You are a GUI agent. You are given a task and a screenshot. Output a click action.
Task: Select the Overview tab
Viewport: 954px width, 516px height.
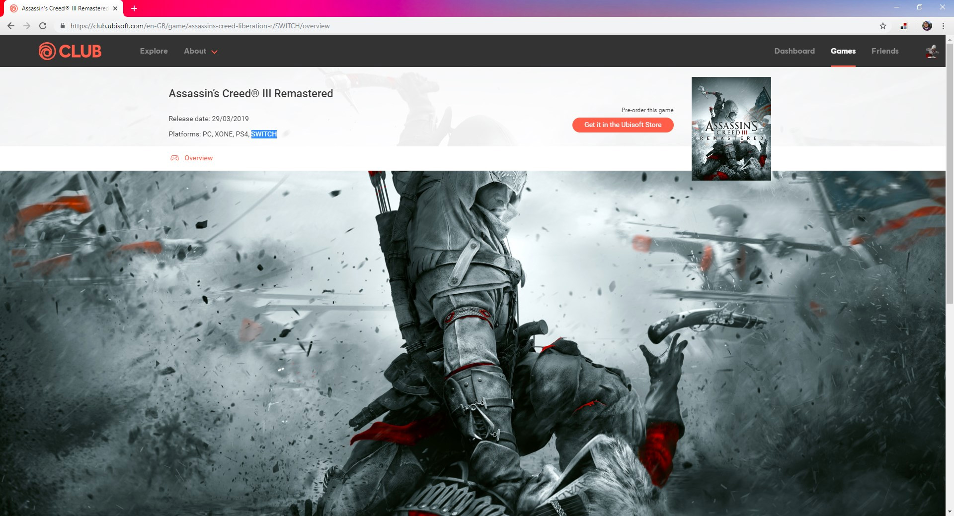click(x=198, y=158)
